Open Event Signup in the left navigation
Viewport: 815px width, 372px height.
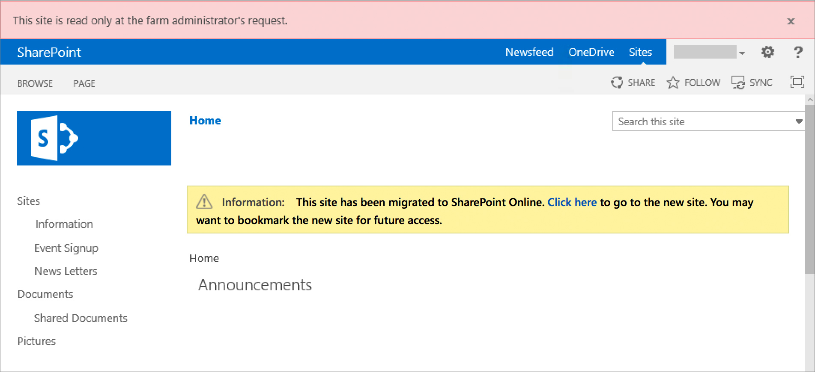(x=66, y=248)
